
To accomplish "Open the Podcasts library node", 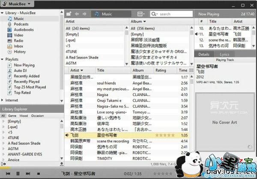I will (x=21, y=24).
